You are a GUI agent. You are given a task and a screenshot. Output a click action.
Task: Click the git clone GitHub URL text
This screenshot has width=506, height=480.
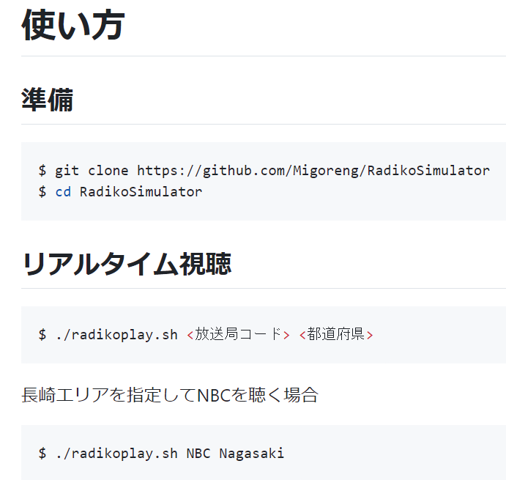point(313,171)
